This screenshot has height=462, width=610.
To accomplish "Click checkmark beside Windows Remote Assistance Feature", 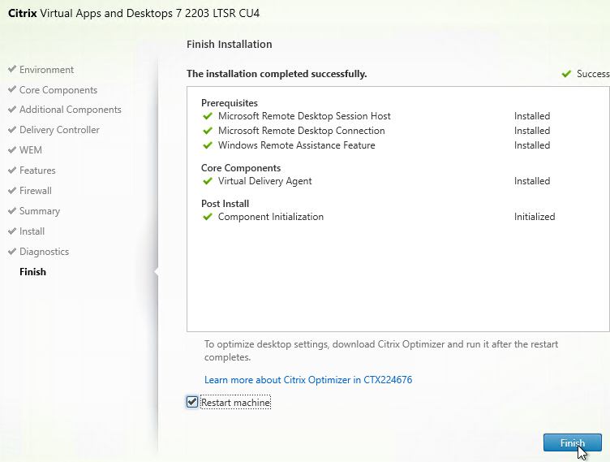I will click(x=208, y=145).
